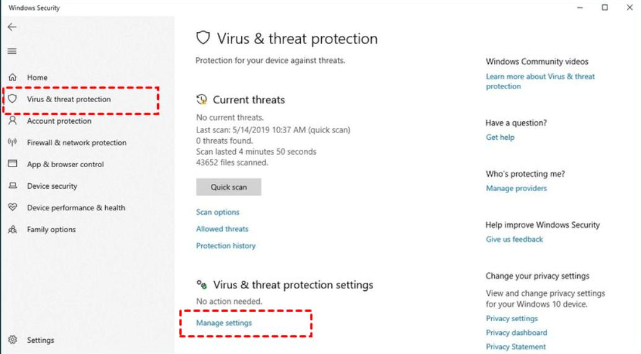
Task: Open Scan options link
Action: [x=218, y=212]
